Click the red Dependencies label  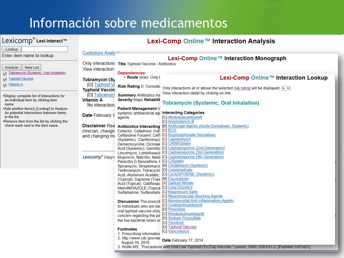[132, 73]
